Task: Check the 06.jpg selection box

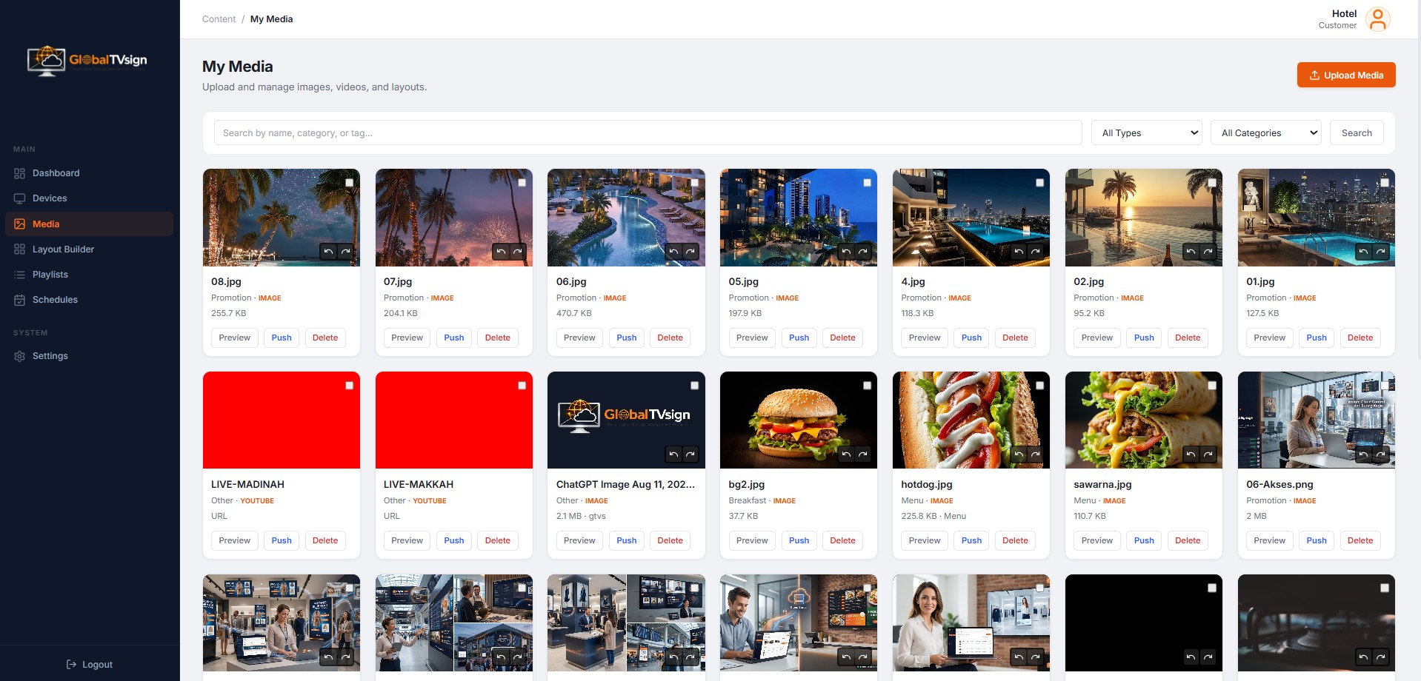Action: click(695, 183)
